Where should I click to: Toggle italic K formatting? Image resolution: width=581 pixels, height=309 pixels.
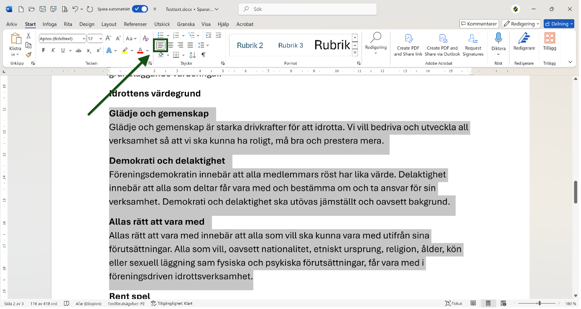[53, 50]
